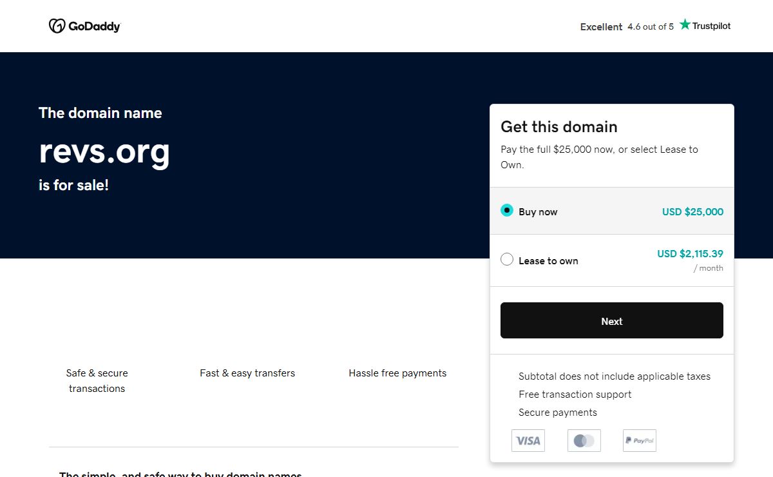Click 'Fast & easy transfers' text
Screen dimensions: 773x477
247,373
